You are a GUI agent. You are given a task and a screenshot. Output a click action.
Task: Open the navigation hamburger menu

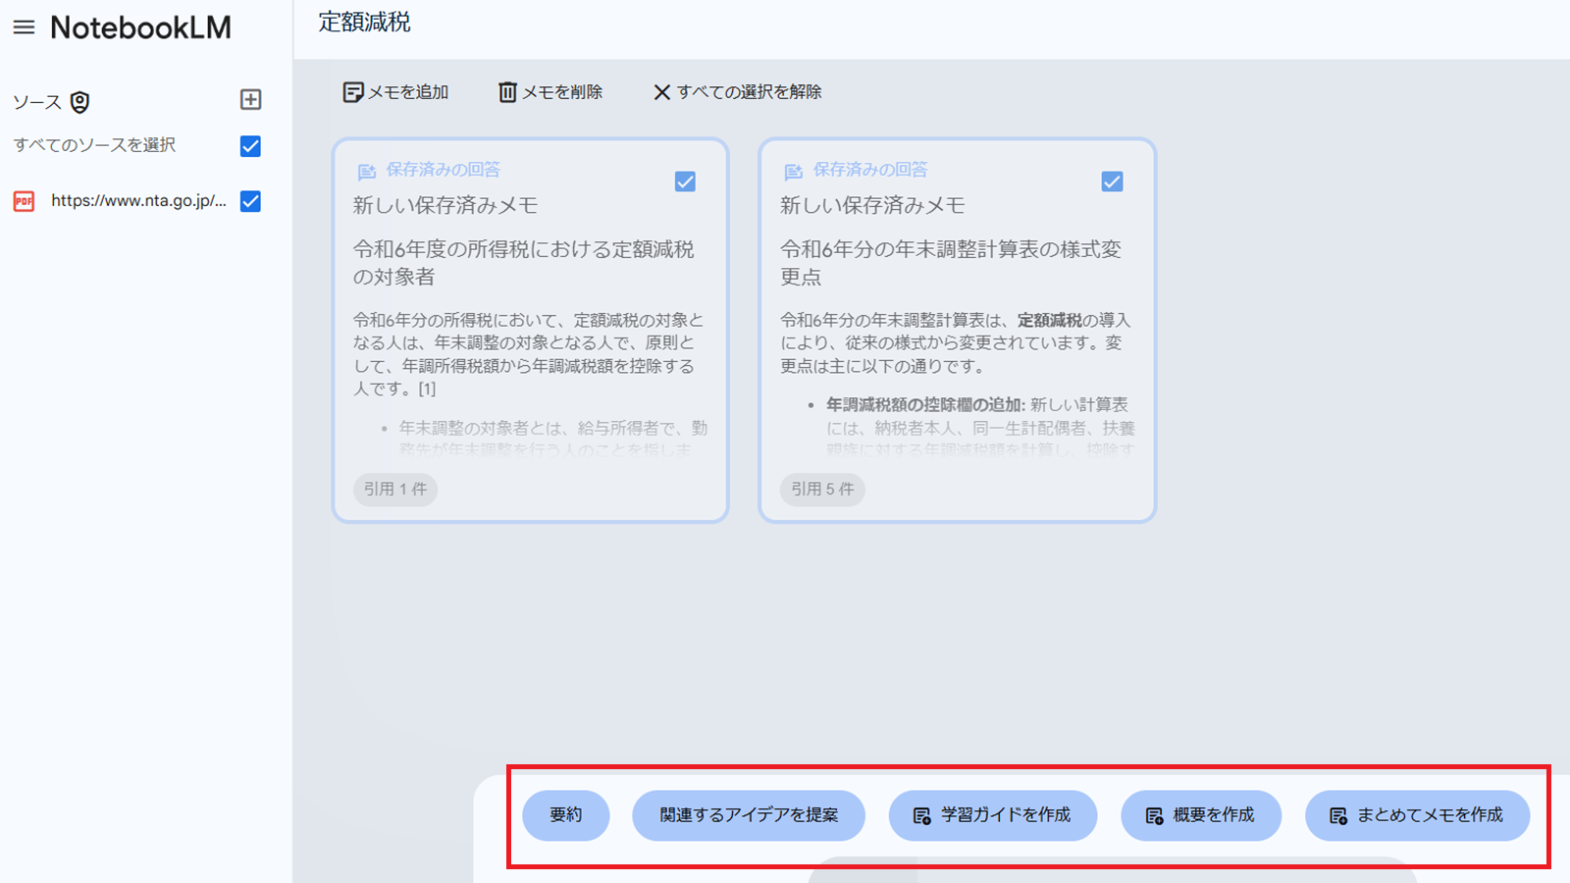[25, 27]
